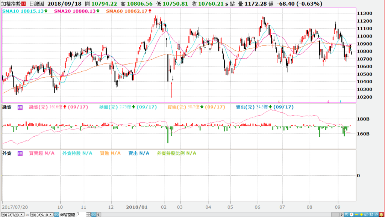Open the 融資 panel purple list icon
The height and width of the screenshot is (217, 385).
[20, 107]
